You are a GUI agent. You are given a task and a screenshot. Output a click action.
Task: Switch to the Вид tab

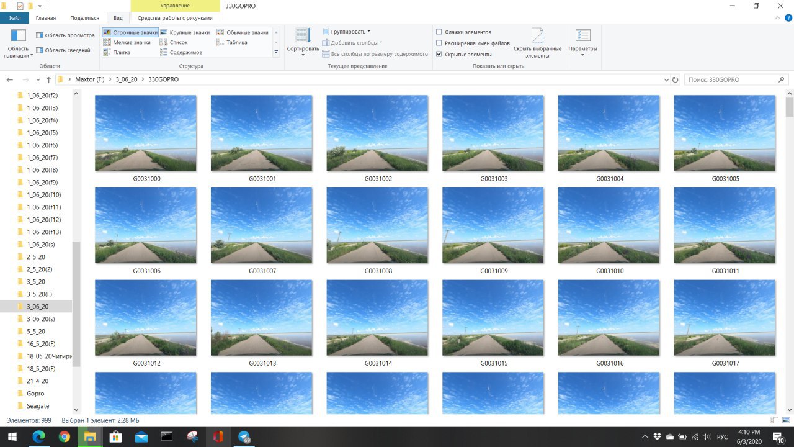point(118,19)
